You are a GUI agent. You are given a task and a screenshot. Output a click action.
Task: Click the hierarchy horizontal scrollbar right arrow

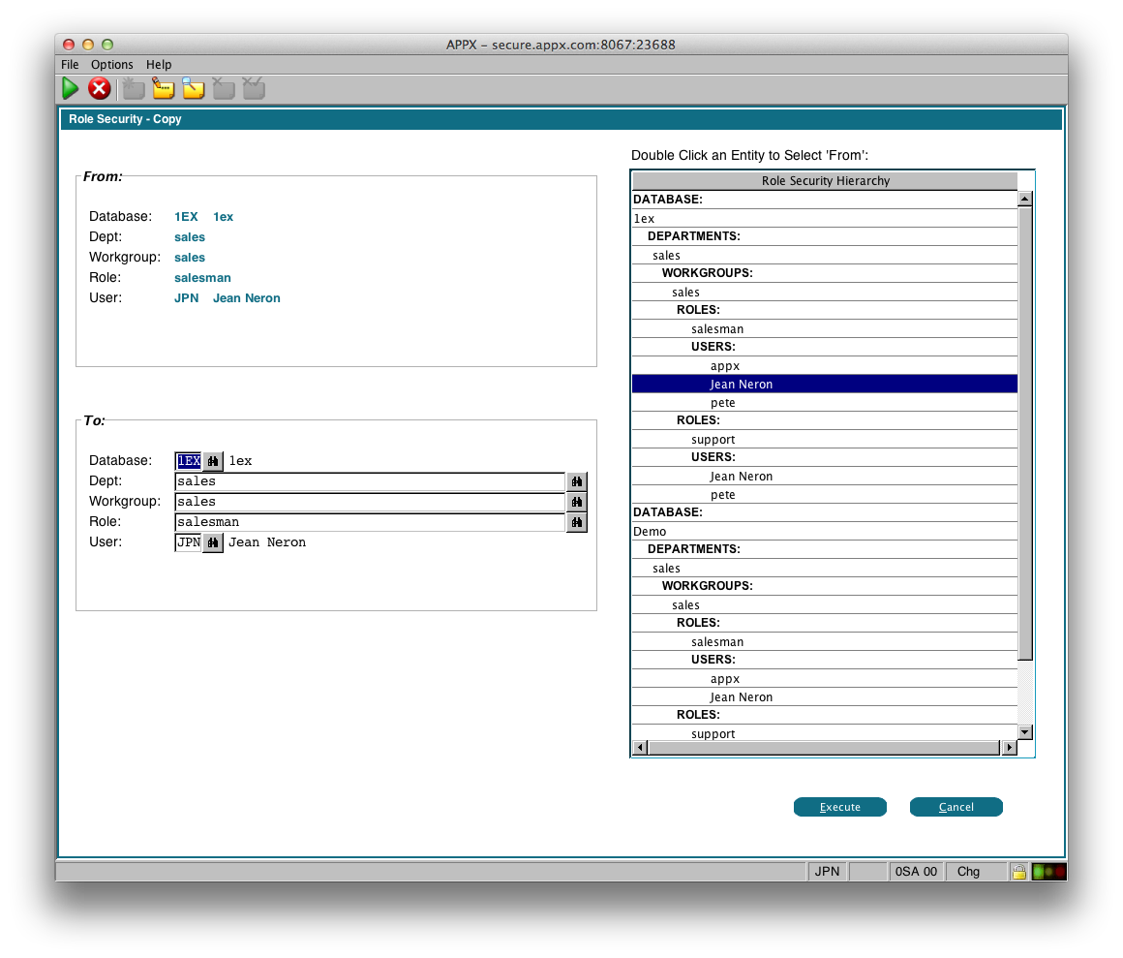(1010, 748)
